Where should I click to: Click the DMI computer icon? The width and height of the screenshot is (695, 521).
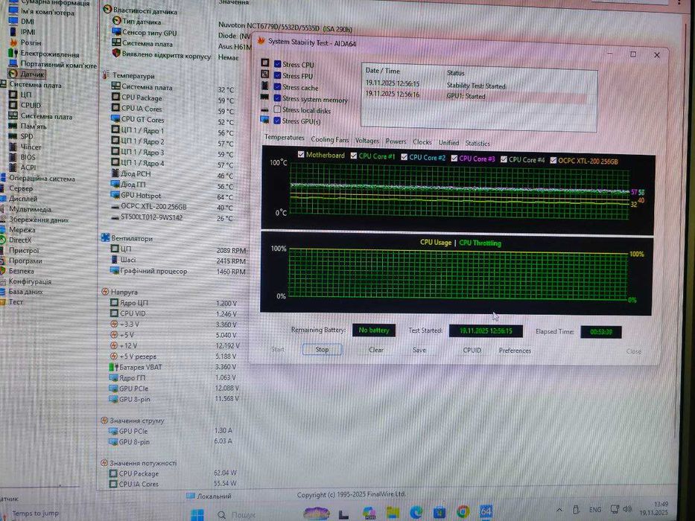(x=13, y=22)
